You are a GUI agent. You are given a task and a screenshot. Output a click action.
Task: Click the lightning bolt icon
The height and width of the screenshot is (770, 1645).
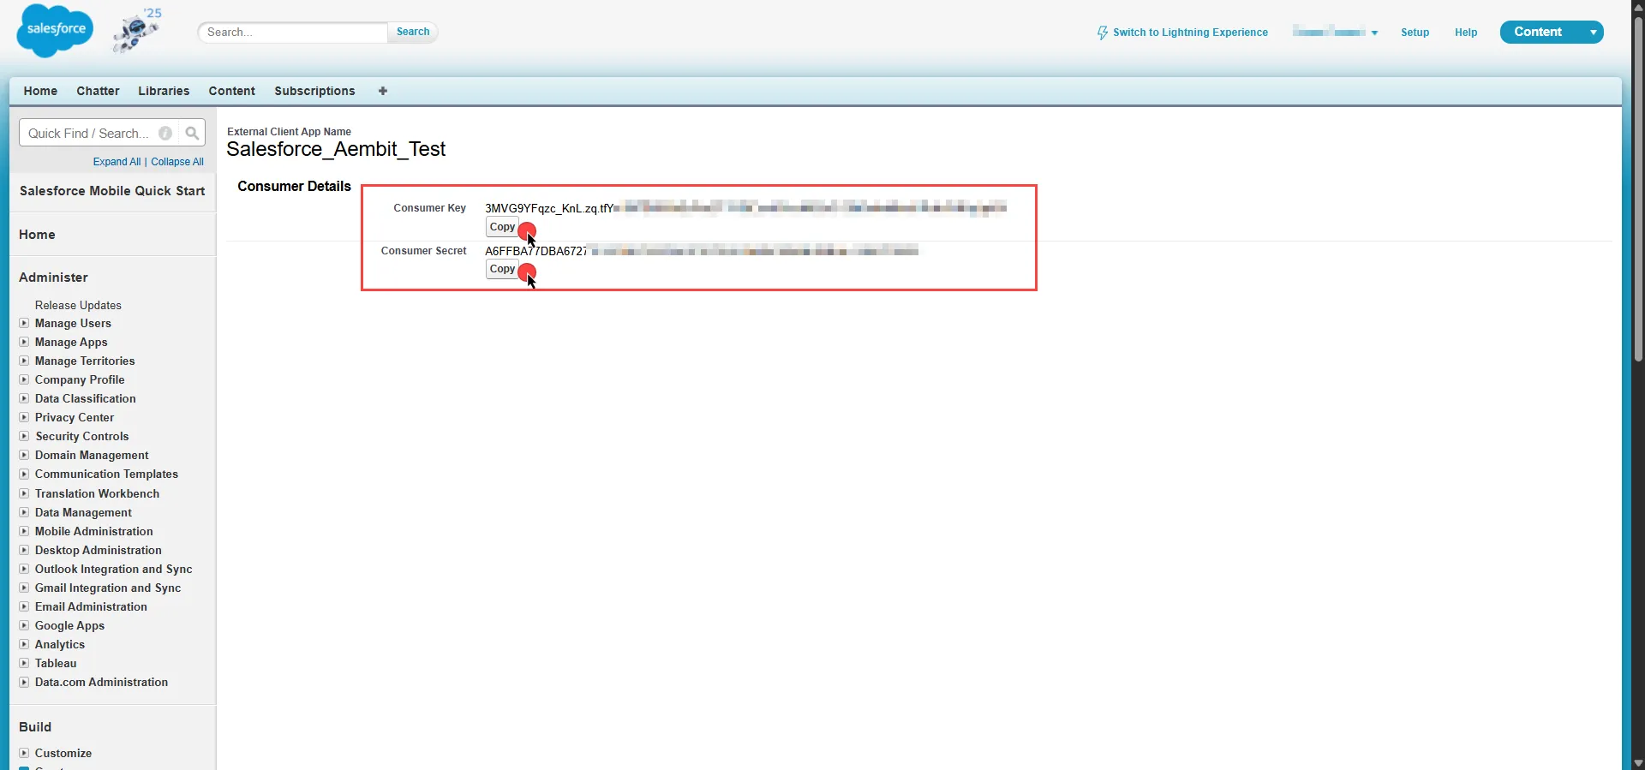click(1102, 33)
